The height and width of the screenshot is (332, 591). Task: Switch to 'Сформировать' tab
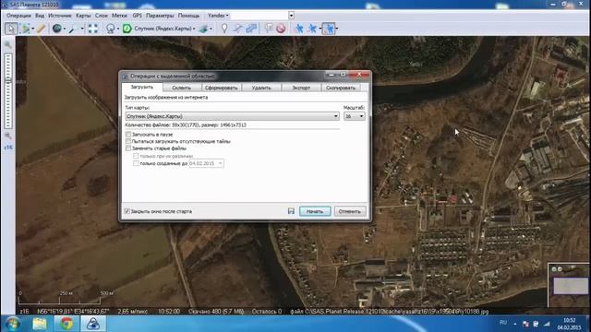pyautogui.click(x=222, y=88)
